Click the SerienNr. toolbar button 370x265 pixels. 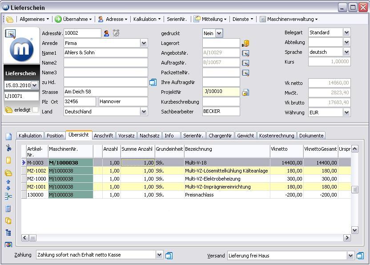click(177, 19)
